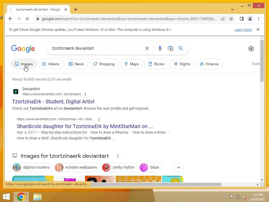Open the Chrome profile avatar
Image resolution: width=269 pixels, height=202 pixels.
(x=250, y=19)
